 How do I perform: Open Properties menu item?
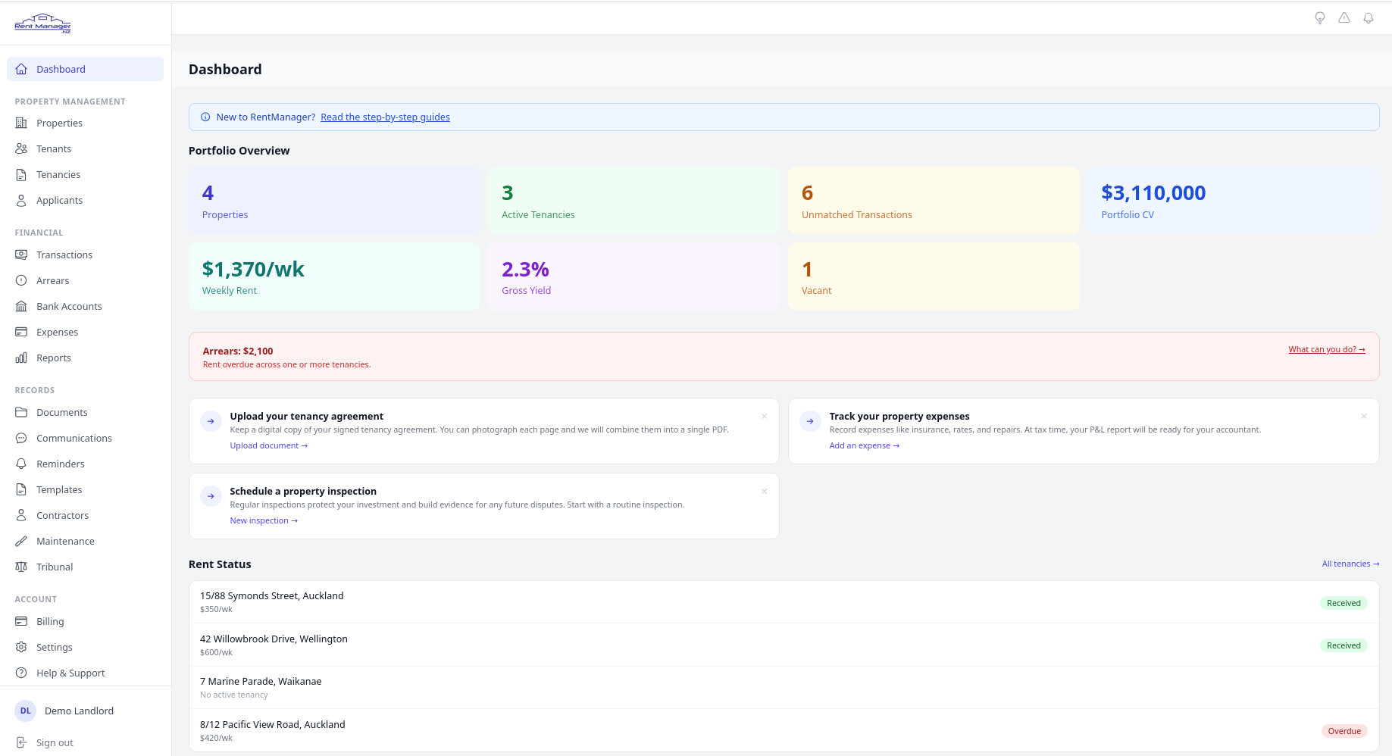pos(85,123)
